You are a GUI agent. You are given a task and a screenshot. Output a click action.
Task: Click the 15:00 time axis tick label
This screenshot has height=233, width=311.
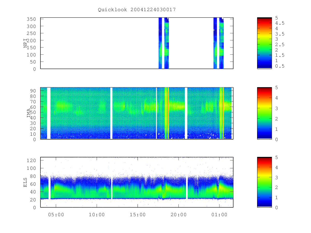coord(138,215)
